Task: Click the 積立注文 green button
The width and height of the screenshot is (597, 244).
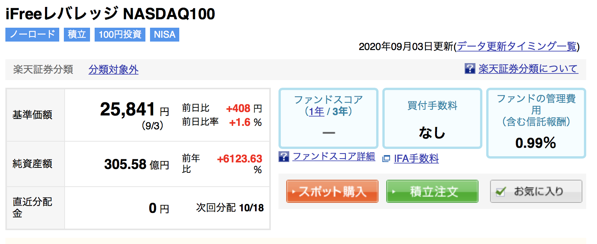Action: pyautogui.click(x=432, y=191)
